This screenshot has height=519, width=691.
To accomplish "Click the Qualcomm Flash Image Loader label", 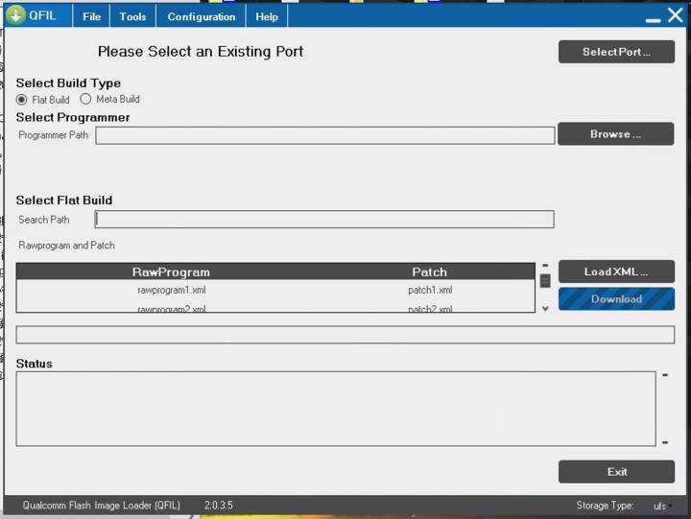I will (x=102, y=505).
